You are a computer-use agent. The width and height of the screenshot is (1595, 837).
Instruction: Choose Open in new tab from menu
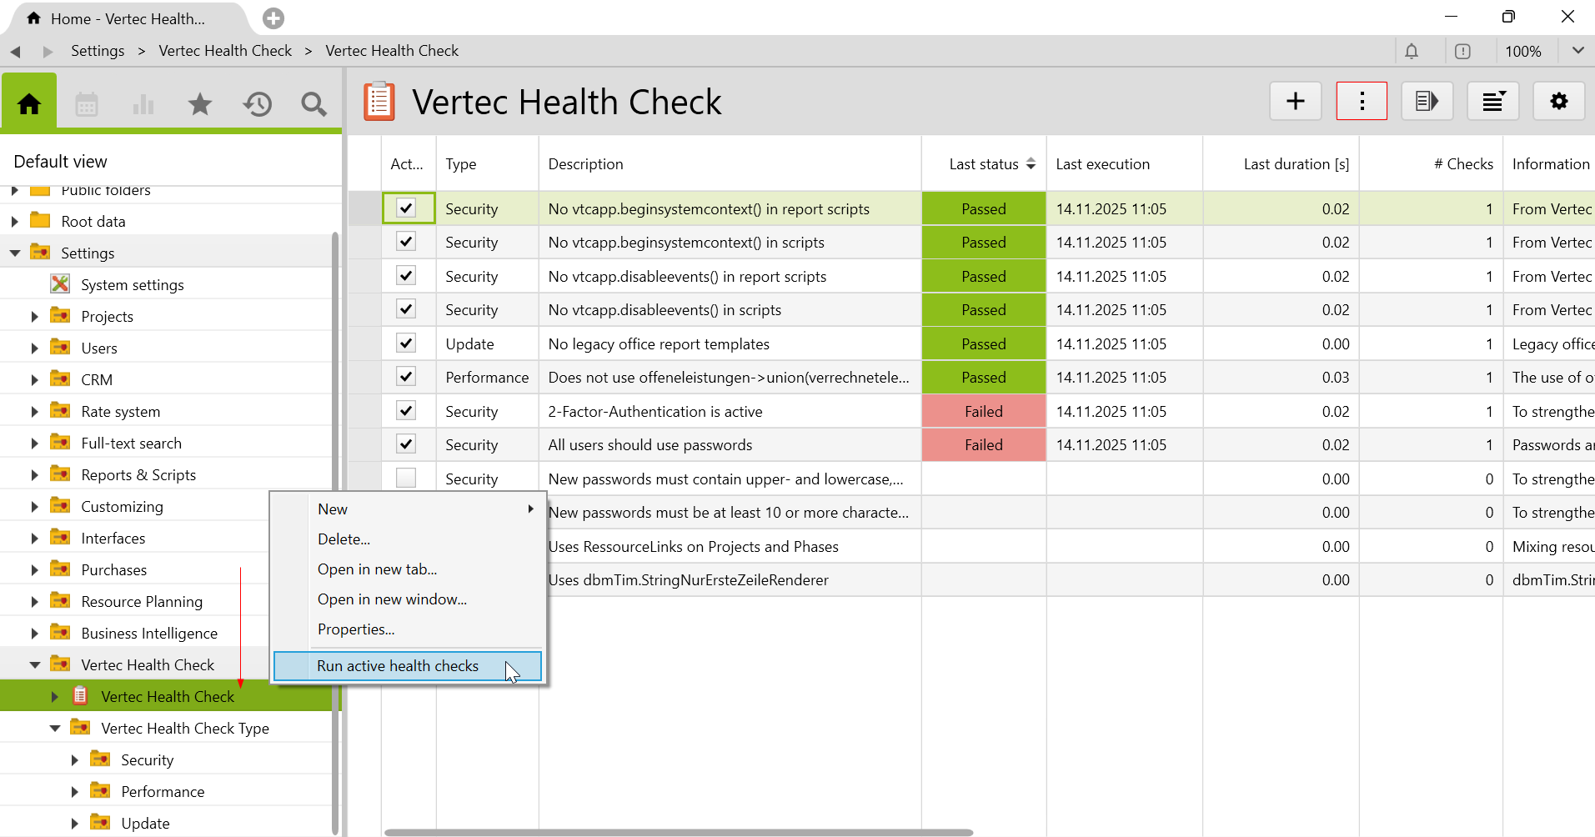[x=377, y=569]
